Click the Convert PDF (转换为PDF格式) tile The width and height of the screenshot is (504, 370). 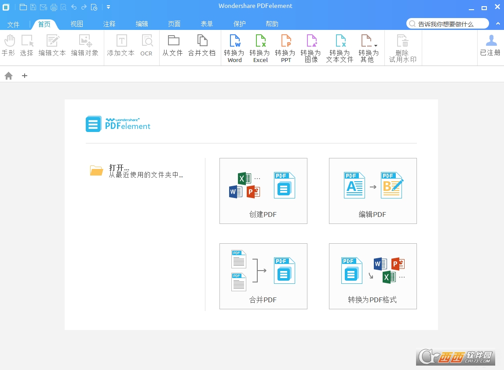click(373, 276)
